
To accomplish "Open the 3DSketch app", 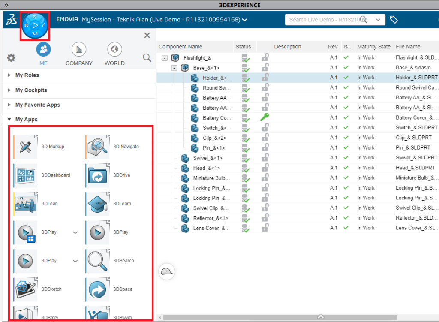I will coord(26,289).
